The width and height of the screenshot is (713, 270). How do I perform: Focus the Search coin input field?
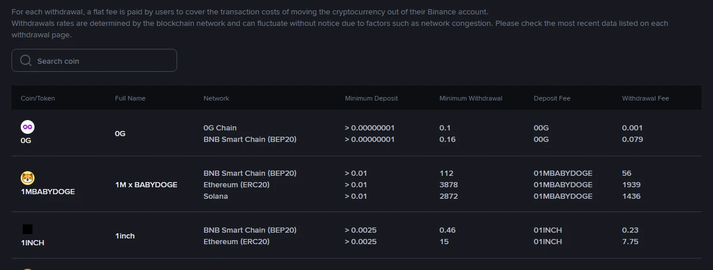tap(94, 60)
